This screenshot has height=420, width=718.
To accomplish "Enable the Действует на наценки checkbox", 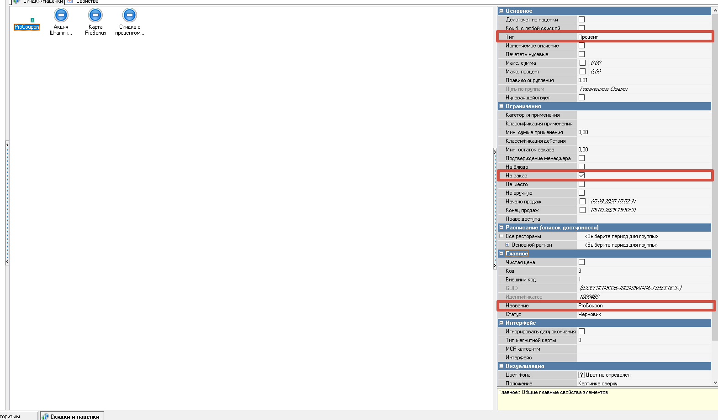I will click(581, 20).
